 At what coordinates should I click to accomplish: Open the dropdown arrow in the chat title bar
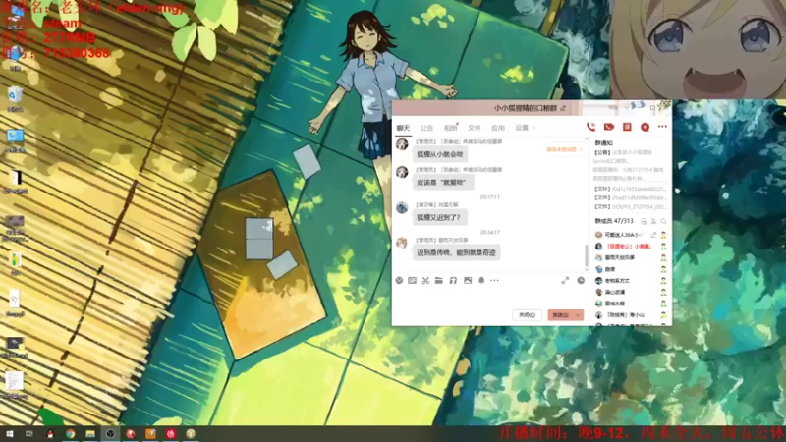pyautogui.click(x=627, y=107)
